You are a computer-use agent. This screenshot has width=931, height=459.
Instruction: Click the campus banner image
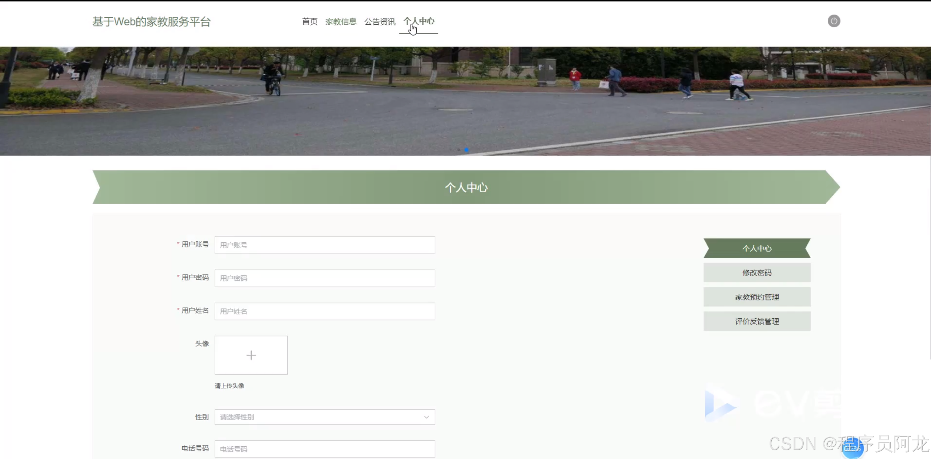point(465,101)
